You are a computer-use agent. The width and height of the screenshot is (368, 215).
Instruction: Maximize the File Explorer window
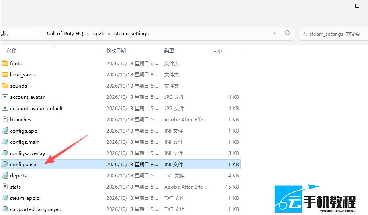[357, 6]
